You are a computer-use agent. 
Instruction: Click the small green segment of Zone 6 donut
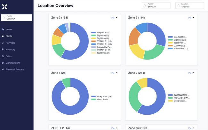coord(67,83)
